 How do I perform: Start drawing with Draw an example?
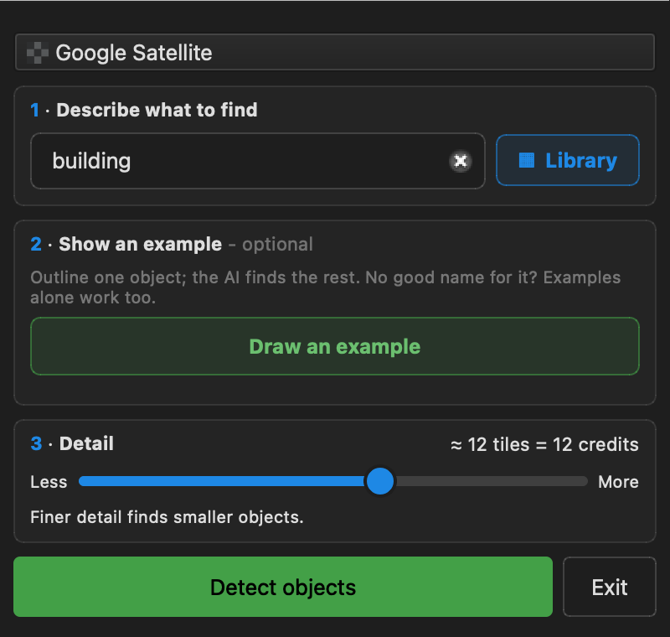[334, 346]
